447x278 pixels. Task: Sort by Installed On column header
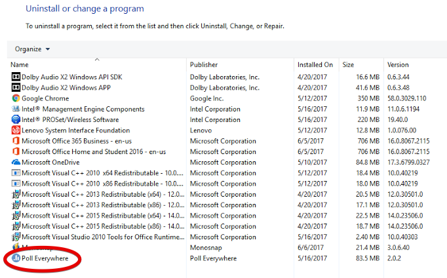(315, 65)
